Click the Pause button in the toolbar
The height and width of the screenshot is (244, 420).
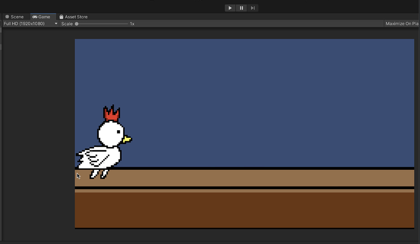pyautogui.click(x=241, y=8)
